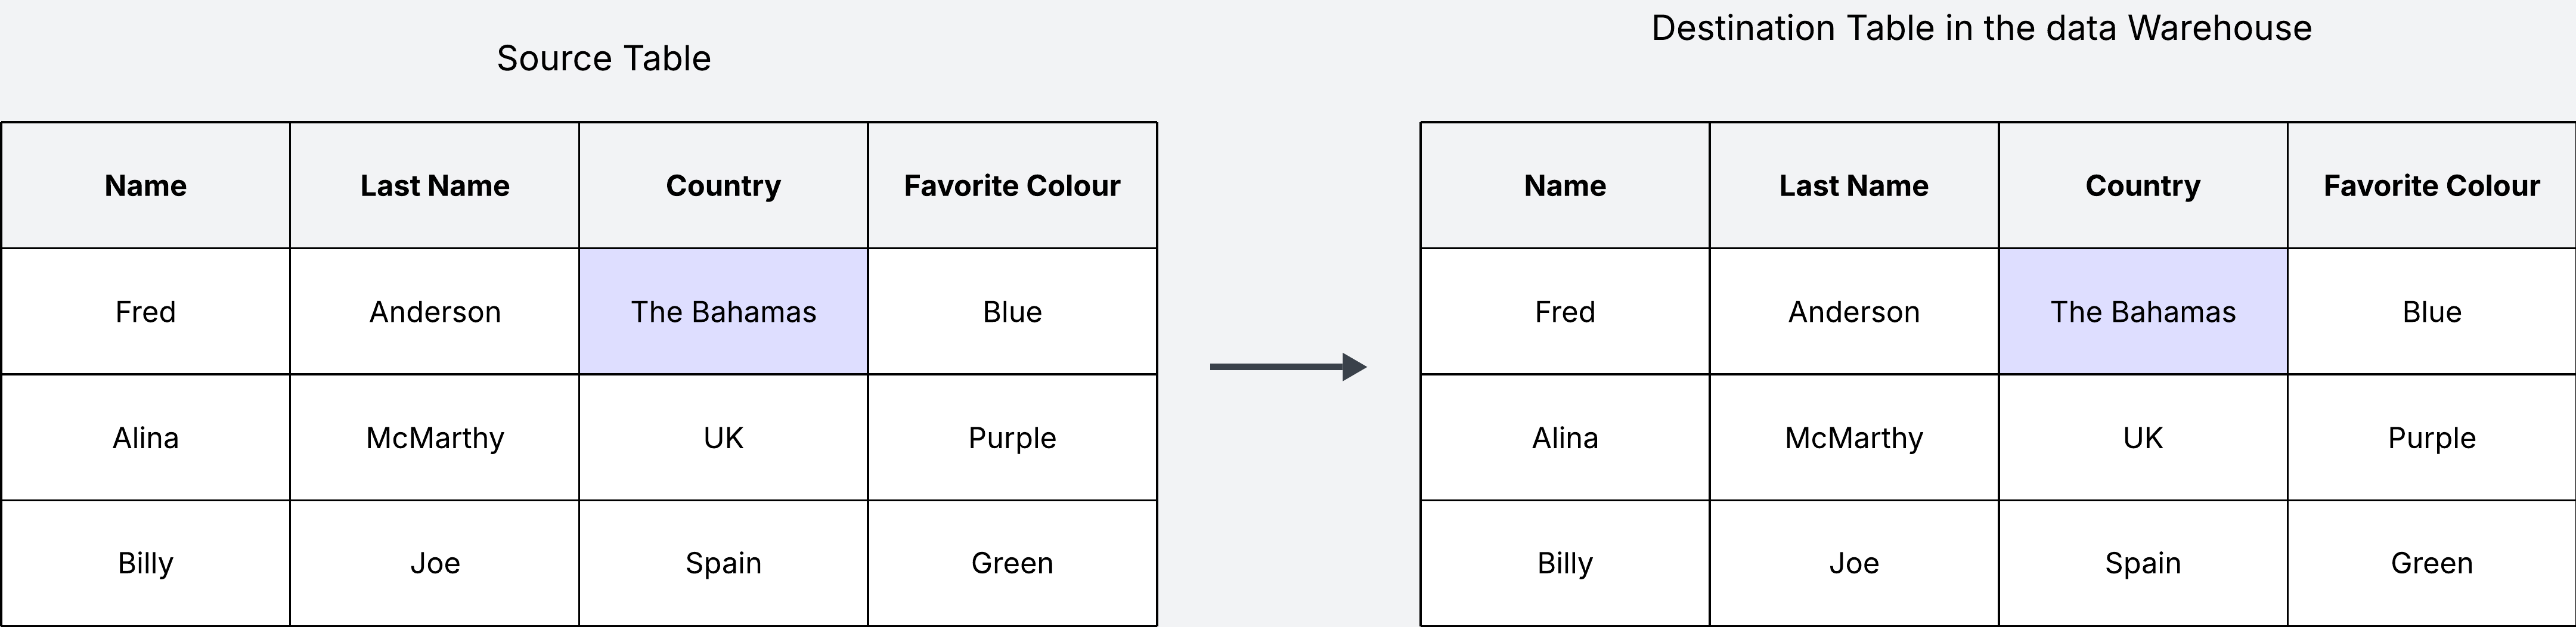Select the Joe cell in the source table
The width and height of the screenshot is (2576, 627).
[x=434, y=563]
